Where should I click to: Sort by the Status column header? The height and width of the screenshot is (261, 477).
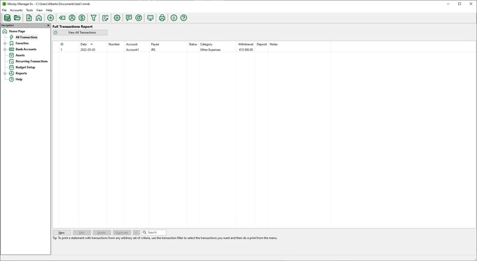[x=193, y=44]
